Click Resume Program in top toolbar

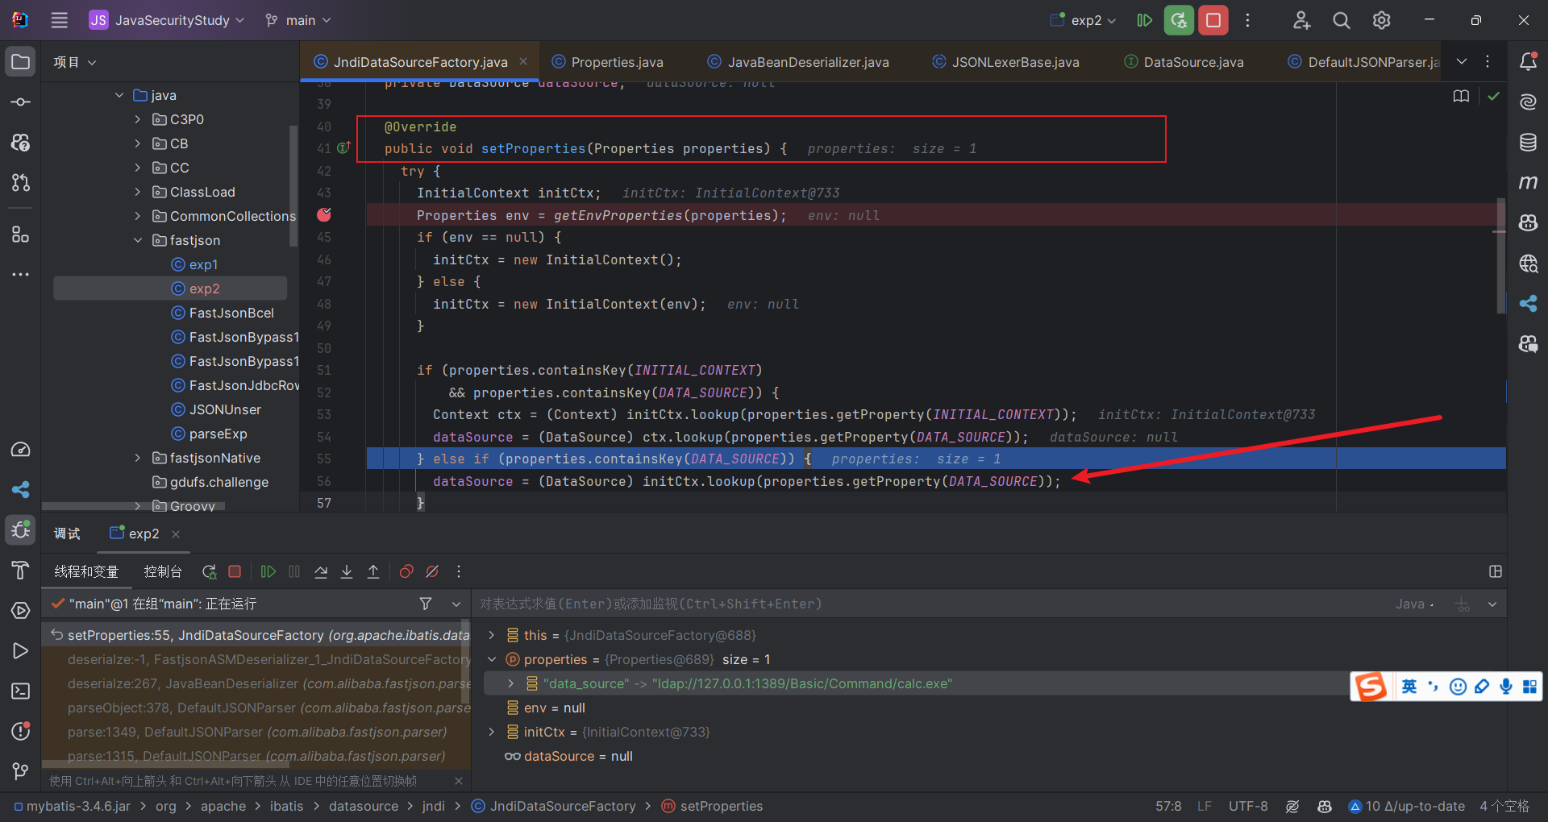click(x=1144, y=20)
